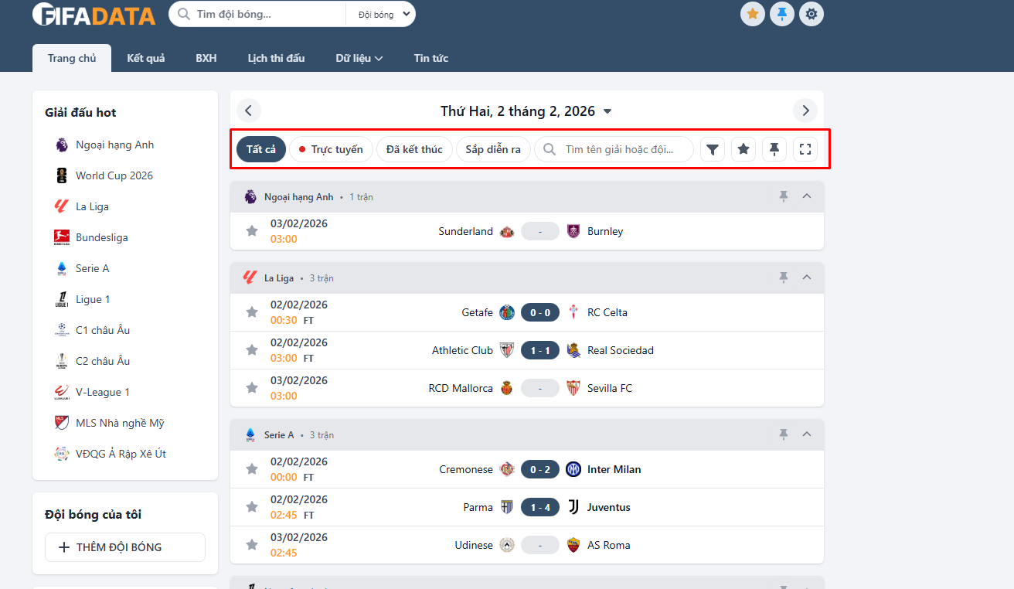
Task: Open settings gear icon in header
Action: point(811,14)
